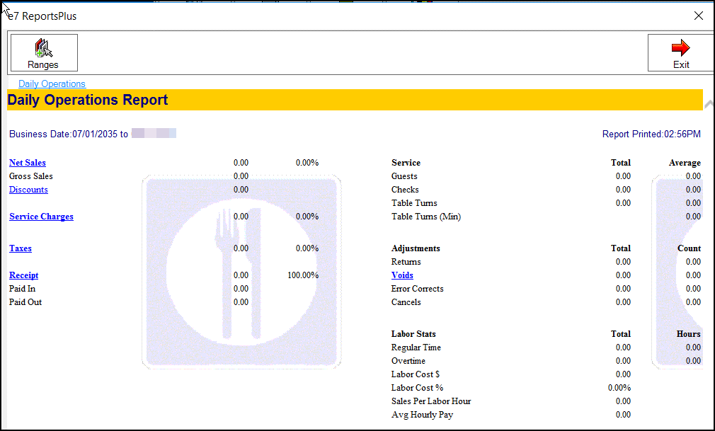715x431 pixels.
Task: Click the Labor Stats section heading
Action: 413,334
